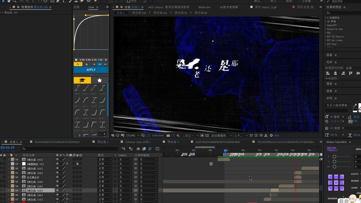Expand layer 60 预合成 152
Image resolution: width=361 pixels, height=203 pixels.
pyautogui.click(x=9, y=168)
